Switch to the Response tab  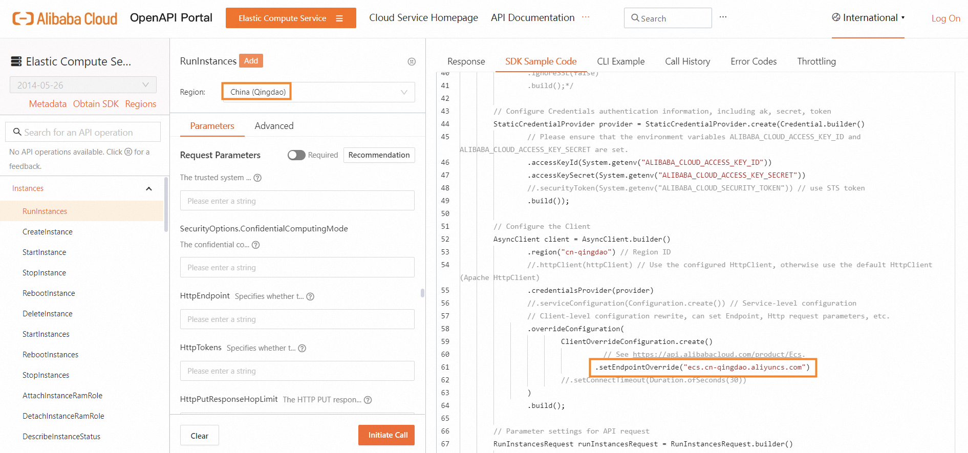(466, 61)
